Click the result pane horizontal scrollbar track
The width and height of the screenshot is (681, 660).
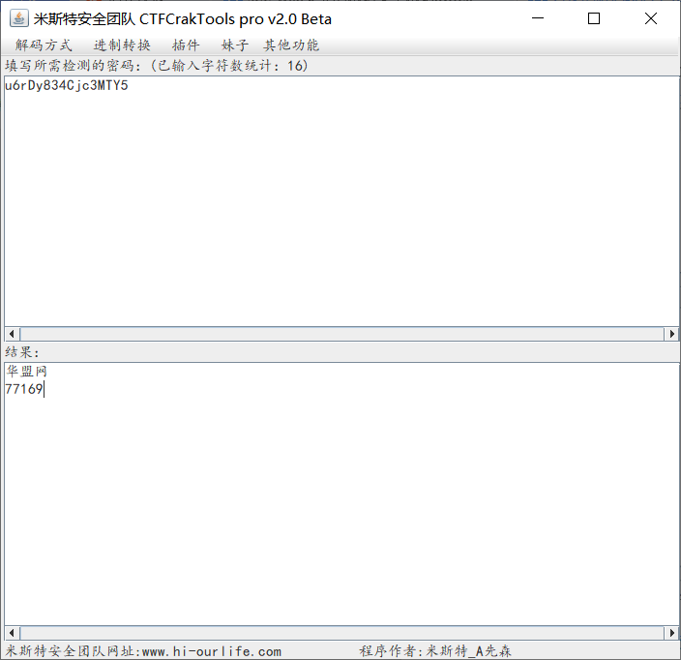(x=339, y=633)
